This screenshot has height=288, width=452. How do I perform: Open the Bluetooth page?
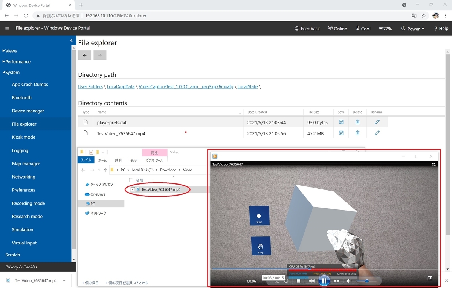click(22, 98)
